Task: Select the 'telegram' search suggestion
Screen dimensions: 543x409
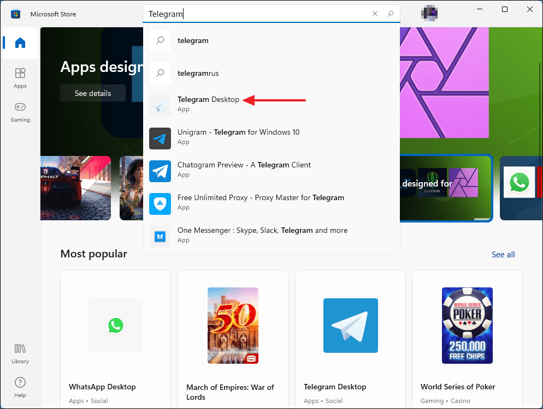Action: [x=271, y=40]
